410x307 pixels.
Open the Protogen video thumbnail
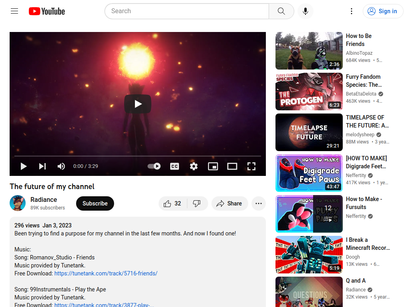(309, 92)
